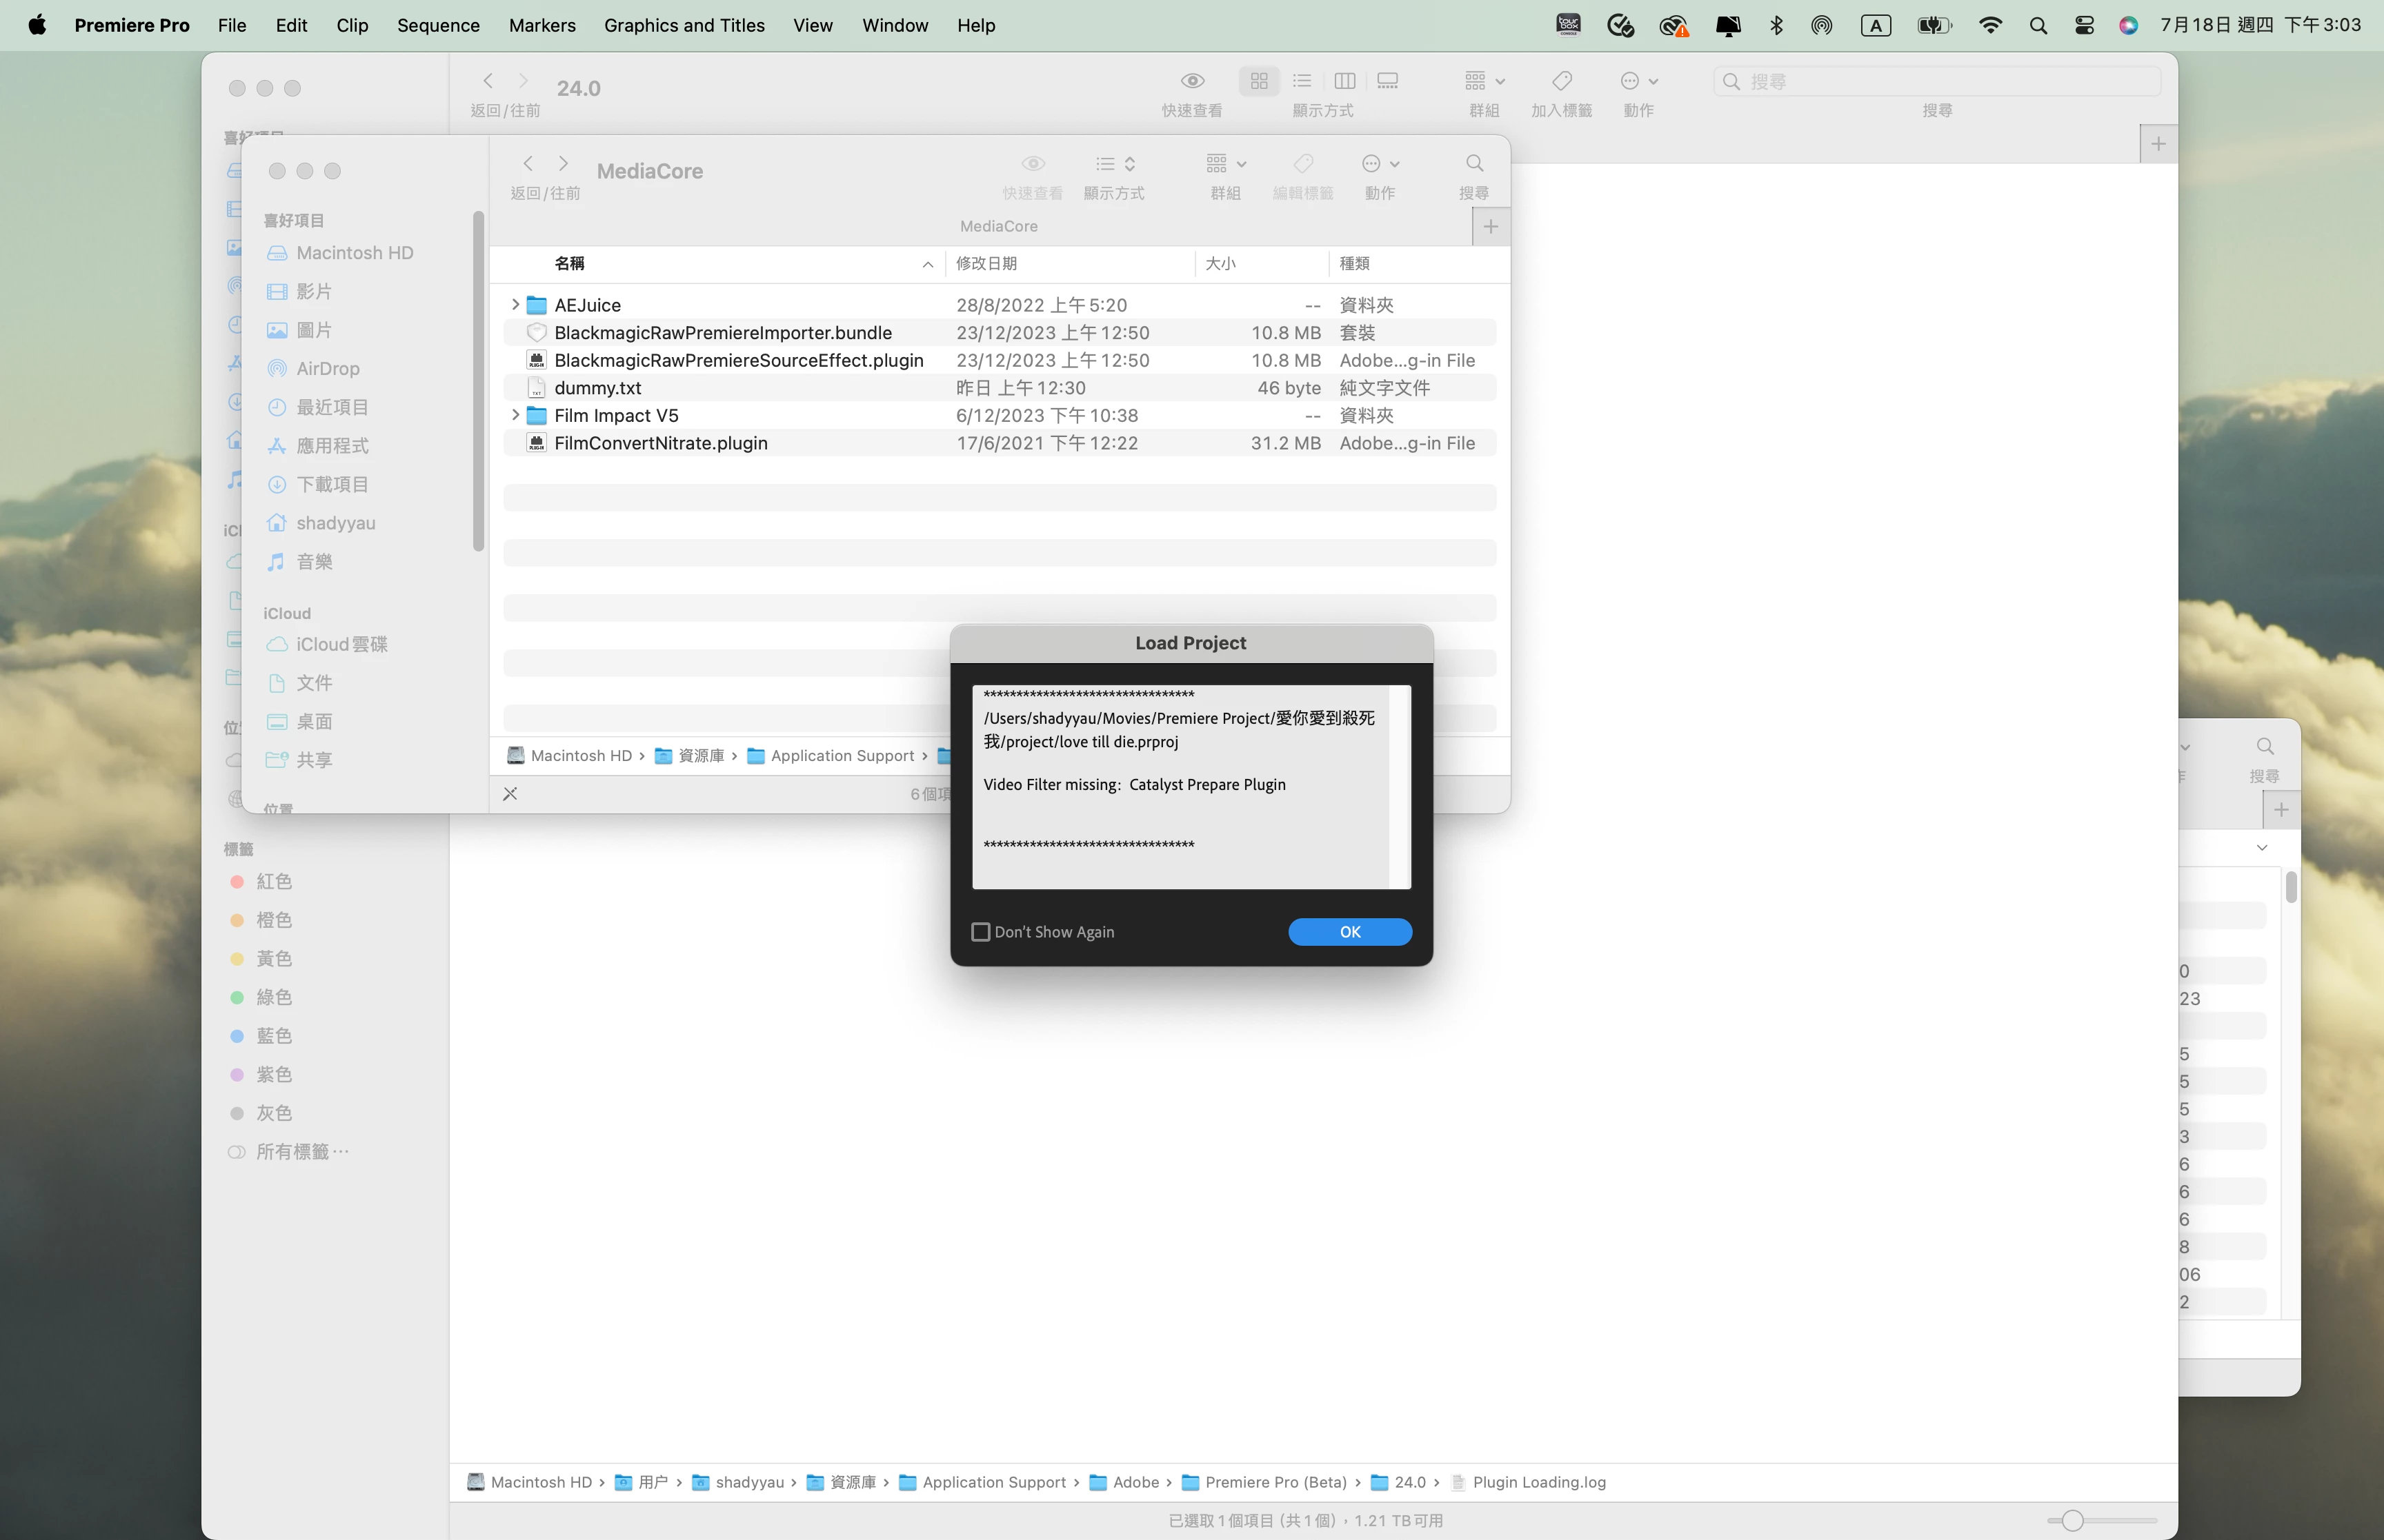Viewport: 2384px width, 1540px height.
Task: Select AirDrop in the Finder sidebar
Action: pyautogui.click(x=327, y=369)
